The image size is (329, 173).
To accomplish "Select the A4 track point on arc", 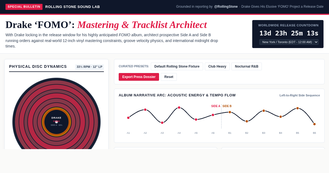I will point(179,108).
